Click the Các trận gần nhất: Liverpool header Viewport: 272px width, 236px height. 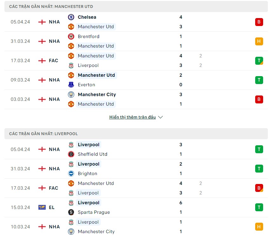(43, 134)
